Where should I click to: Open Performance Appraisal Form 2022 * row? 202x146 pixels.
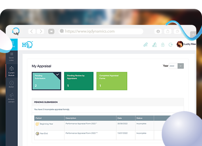pos(81,123)
